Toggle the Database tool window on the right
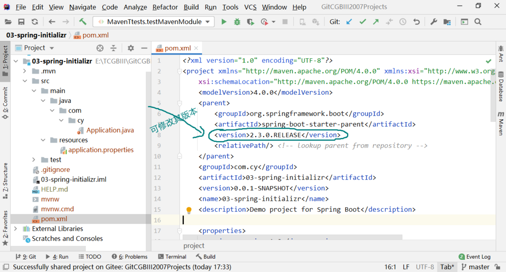506x272 pixels. (x=501, y=86)
